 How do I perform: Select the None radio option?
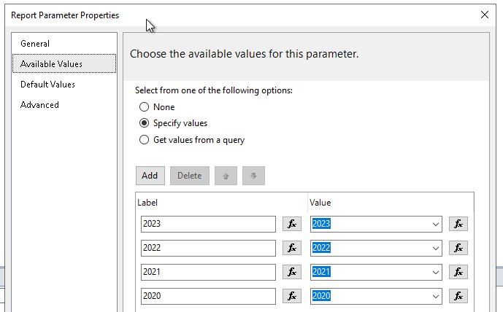tap(145, 107)
